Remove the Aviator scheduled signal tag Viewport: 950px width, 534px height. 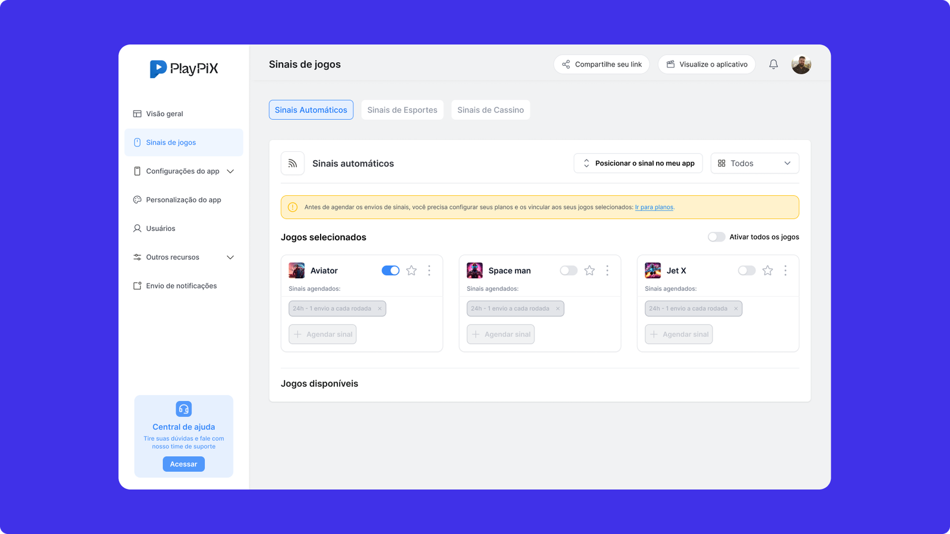click(380, 309)
